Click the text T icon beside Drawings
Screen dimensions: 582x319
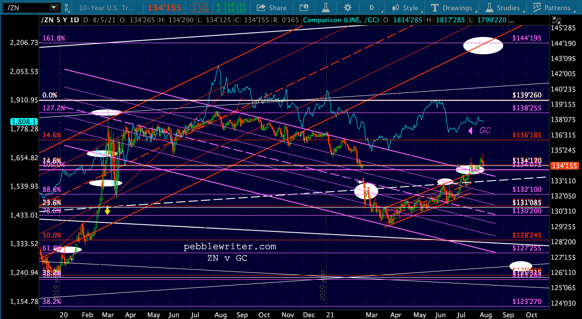pos(435,8)
